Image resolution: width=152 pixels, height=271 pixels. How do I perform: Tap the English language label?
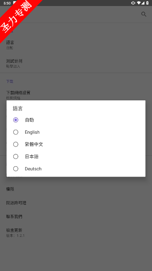pyautogui.click(x=32, y=132)
